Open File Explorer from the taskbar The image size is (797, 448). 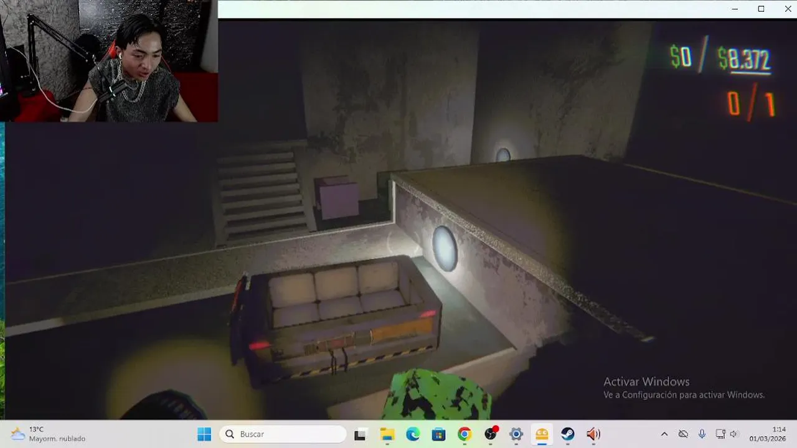pos(387,434)
